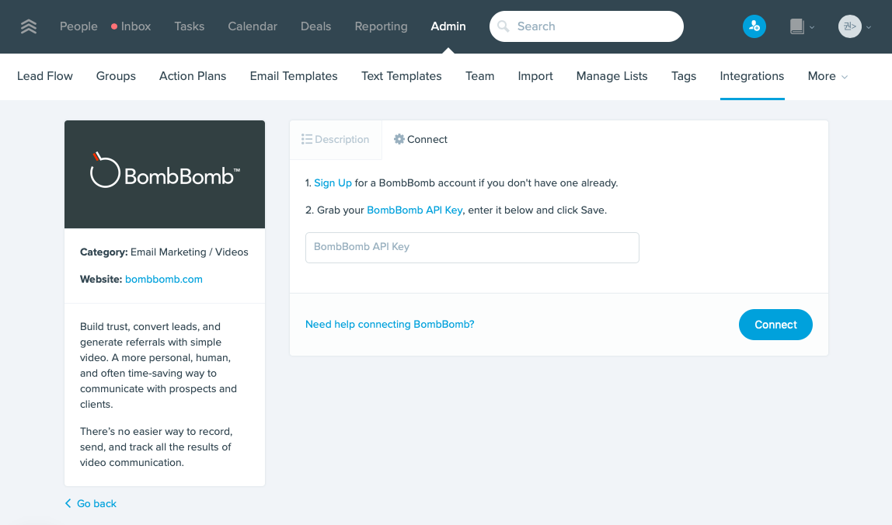Click the Category: Email Marketing / Videos text
892x525 pixels.
click(164, 252)
